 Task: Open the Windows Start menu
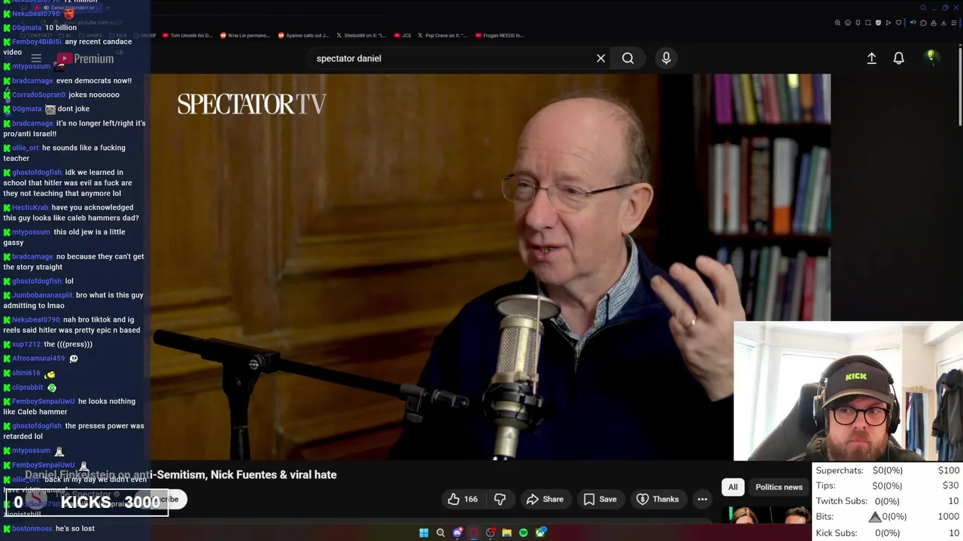click(424, 533)
